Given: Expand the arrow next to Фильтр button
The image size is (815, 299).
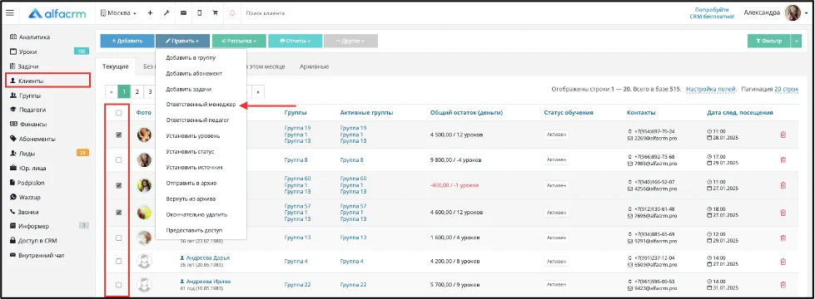Looking at the screenshot, I should coord(797,41).
